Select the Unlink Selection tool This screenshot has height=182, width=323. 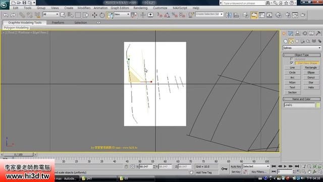[29, 15]
